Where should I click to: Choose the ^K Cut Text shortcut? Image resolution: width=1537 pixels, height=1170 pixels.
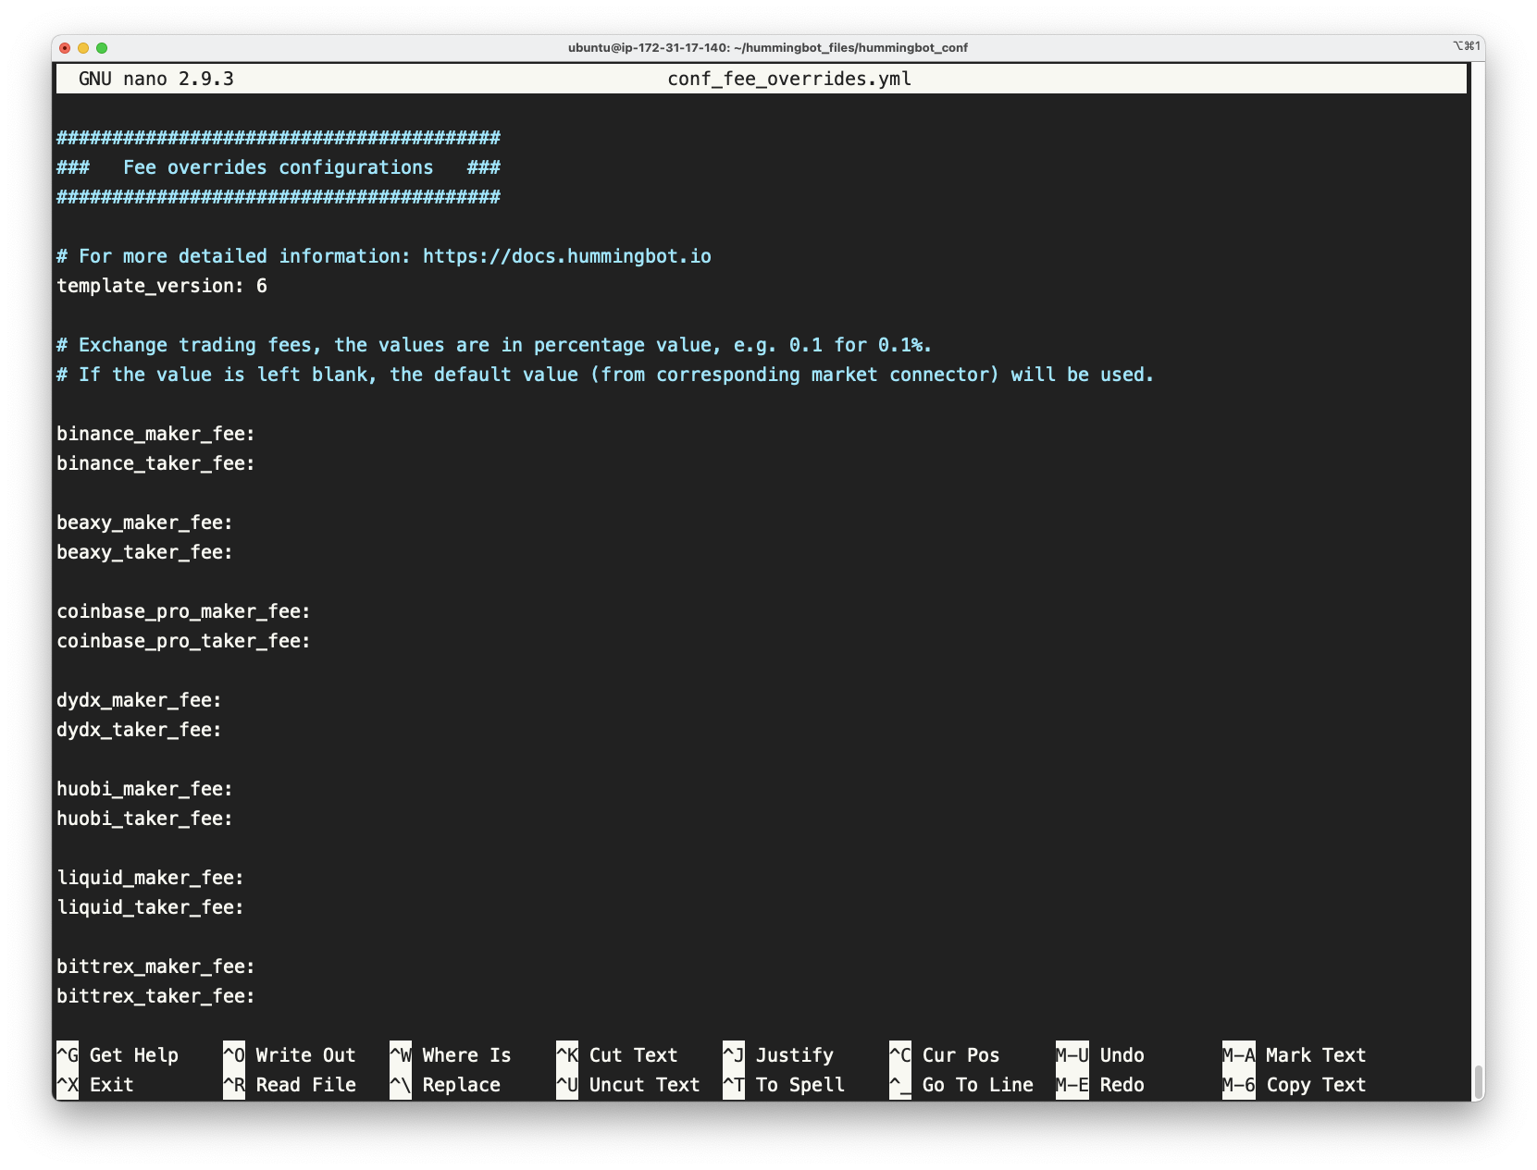[616, 1055]
